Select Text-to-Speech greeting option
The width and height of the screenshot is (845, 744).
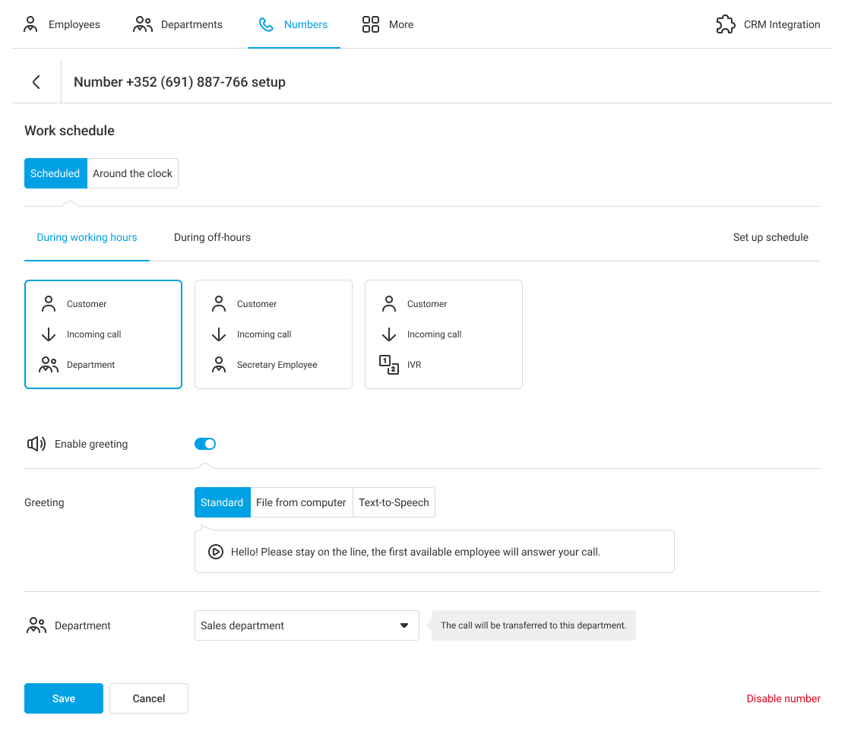[x=394, y=502]
